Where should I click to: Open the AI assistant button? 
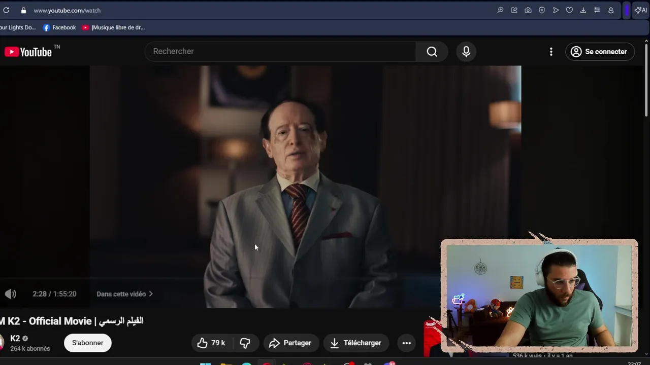(641, 10)
